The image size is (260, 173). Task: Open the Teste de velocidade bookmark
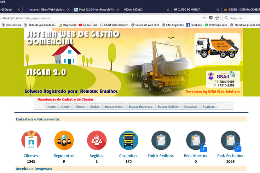[x=40, y=25]
